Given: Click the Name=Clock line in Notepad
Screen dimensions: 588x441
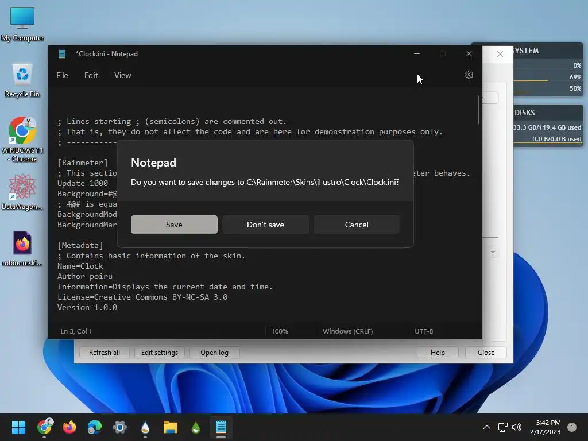Looking at the screenshot, I should (x=80, y=266).
